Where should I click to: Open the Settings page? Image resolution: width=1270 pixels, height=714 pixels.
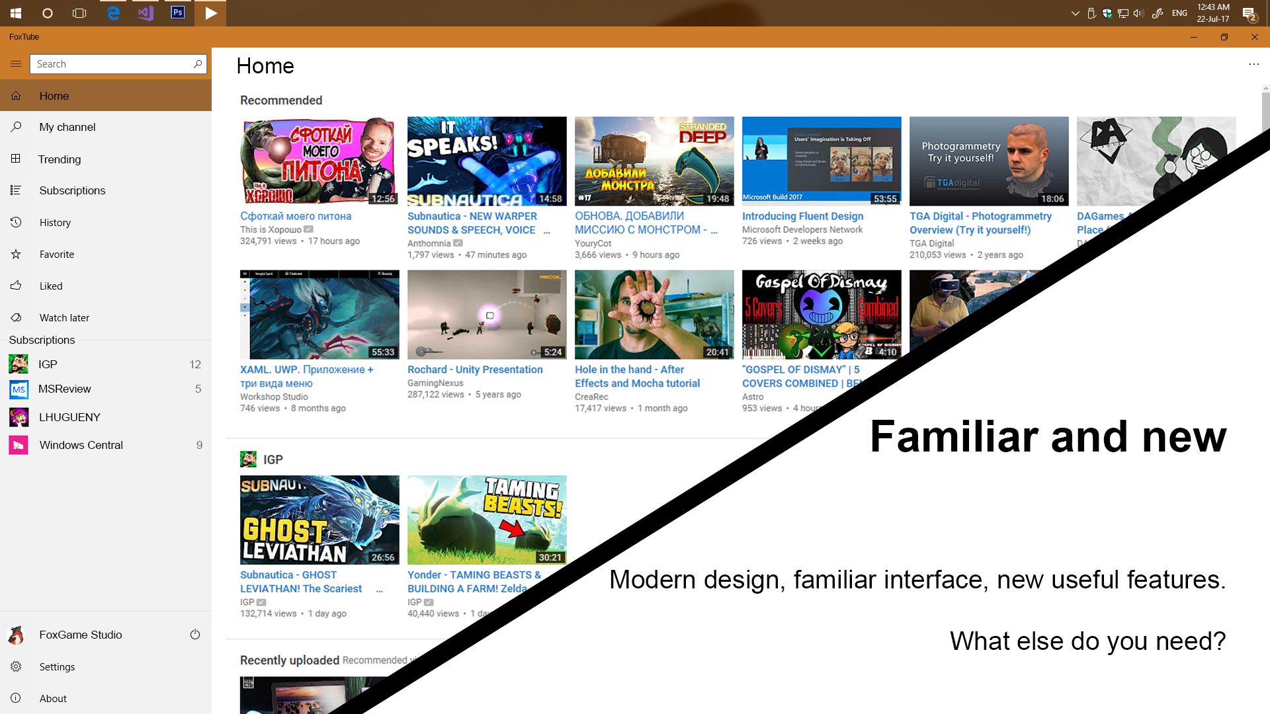click(x=57, y=667)
